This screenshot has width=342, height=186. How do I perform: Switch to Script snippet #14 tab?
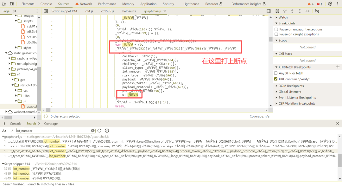pos(64,11)
